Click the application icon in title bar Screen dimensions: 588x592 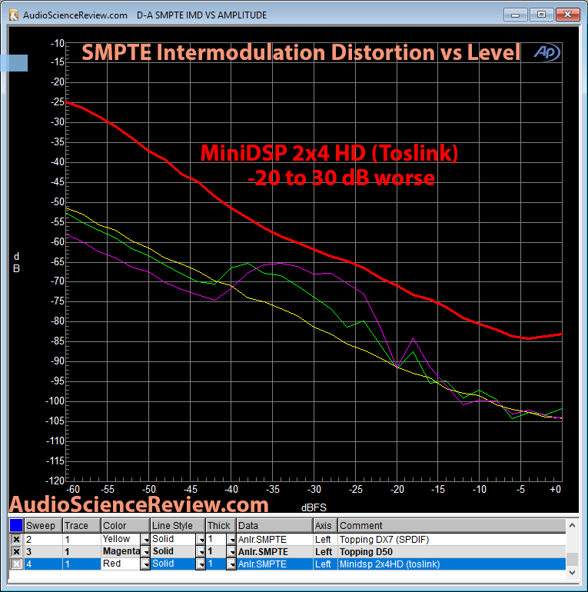[x=14, y=15]
